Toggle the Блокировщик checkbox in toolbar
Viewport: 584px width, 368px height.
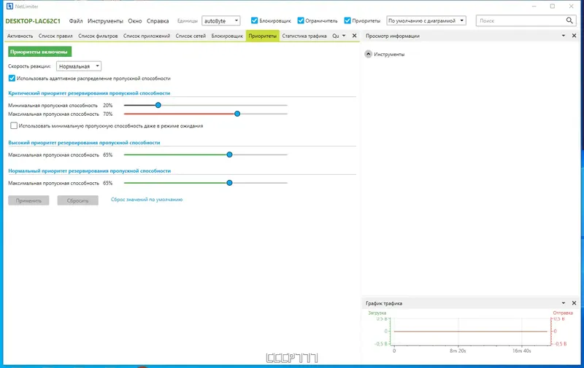(x=254, y=20)
